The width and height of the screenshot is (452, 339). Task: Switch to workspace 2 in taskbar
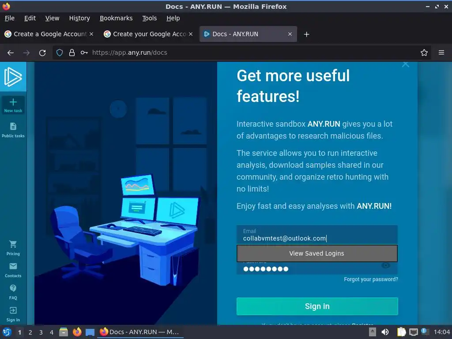coord(30,332)
